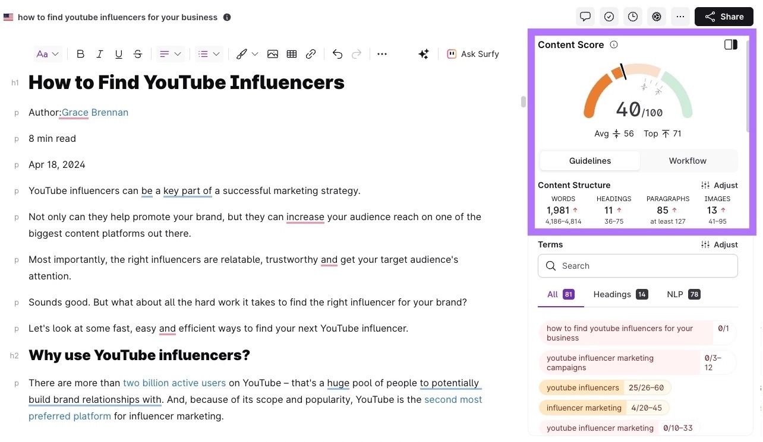
Task: Open document comments
Action: pos(585,17)
